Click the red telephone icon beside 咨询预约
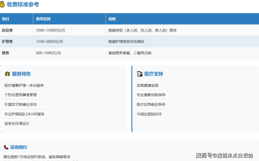 click(x=6, y=147)
